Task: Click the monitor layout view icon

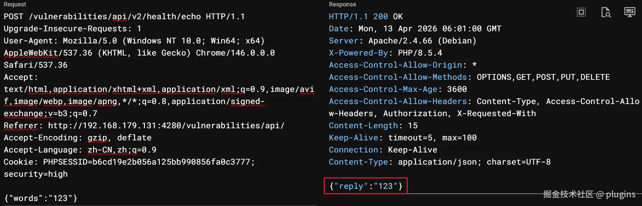Action: (630, 12)
